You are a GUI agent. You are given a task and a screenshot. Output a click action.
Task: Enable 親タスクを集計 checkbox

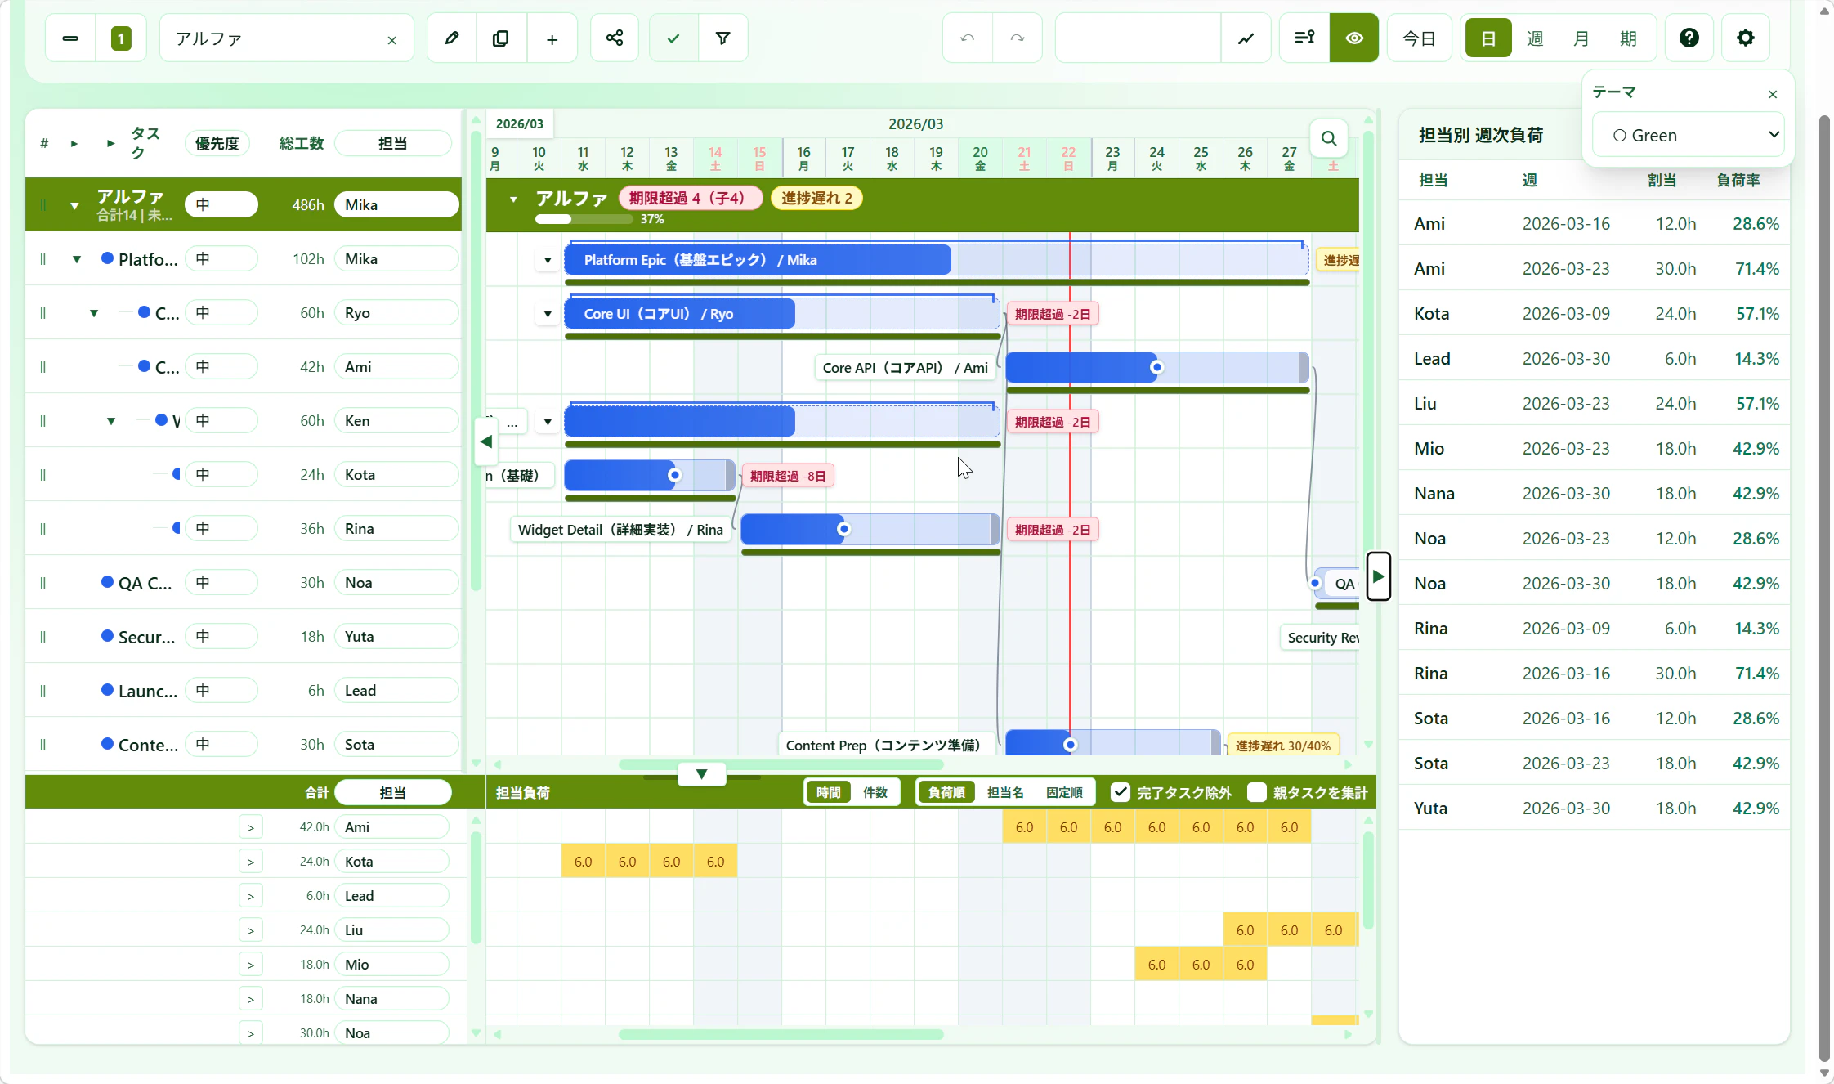(x=1257, y=792)
